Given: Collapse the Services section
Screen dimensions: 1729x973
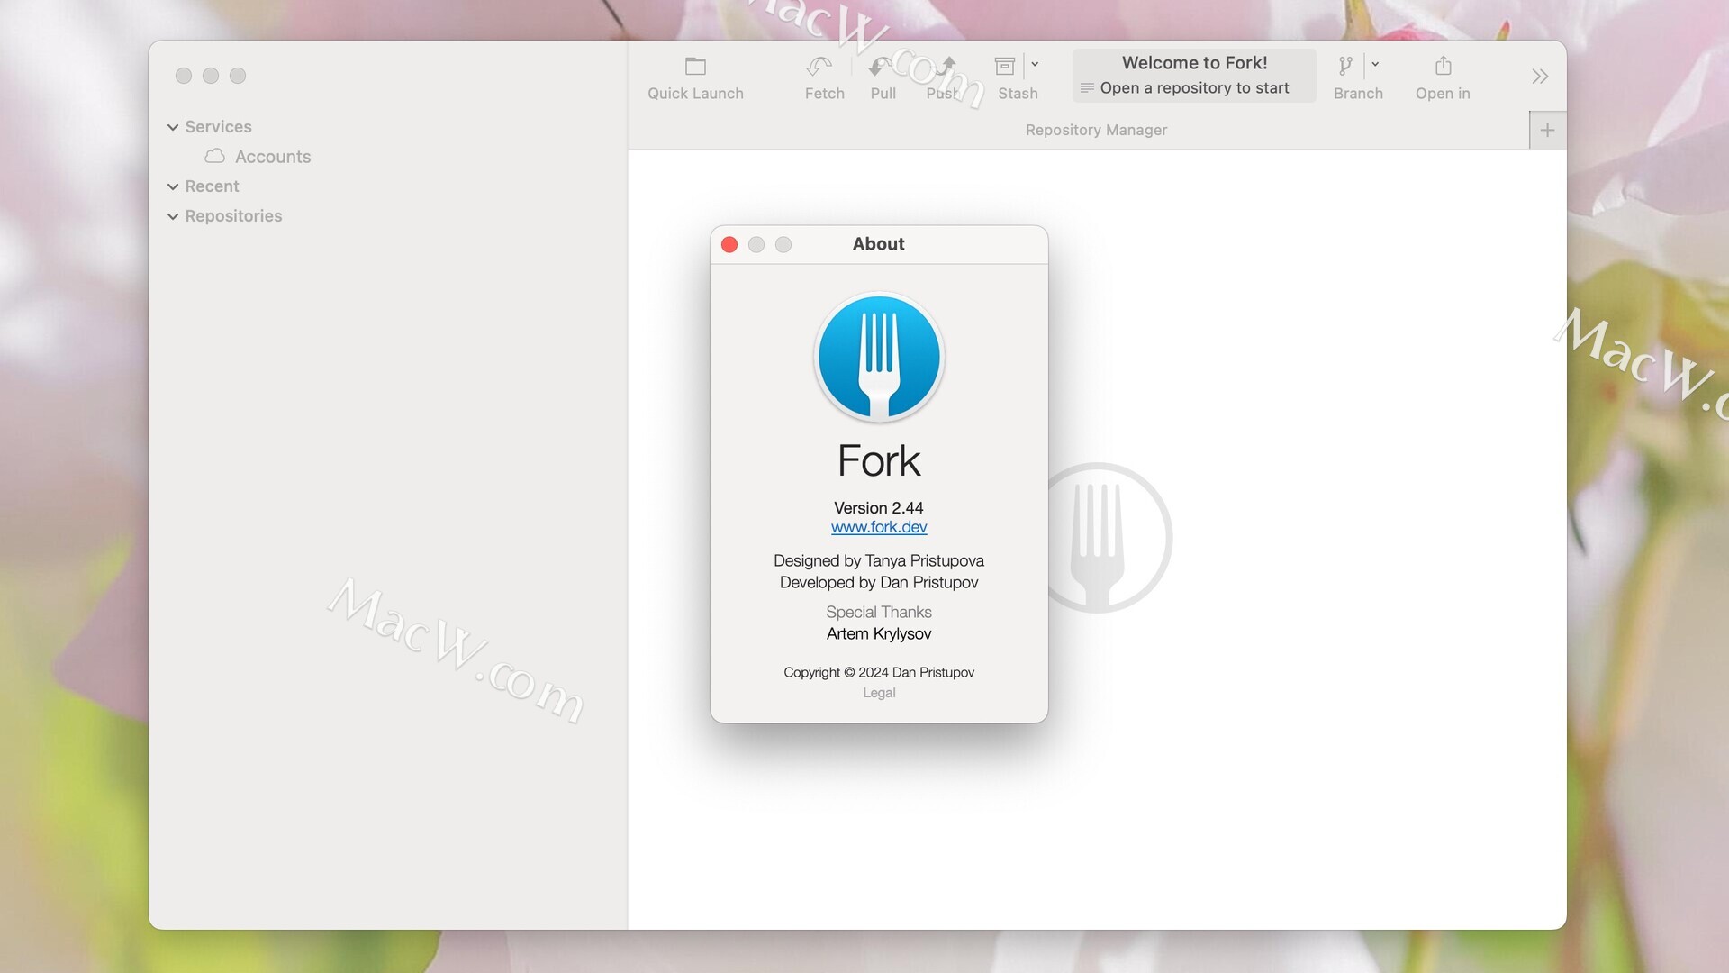Looking at the screenshot, I should coord(173,127).
